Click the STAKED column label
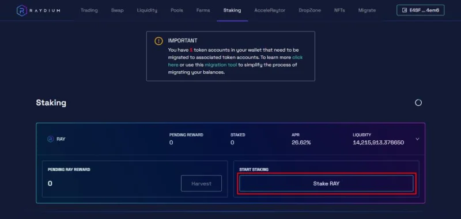Viewport: 461px width, 219px height. [x=237, y=135]
